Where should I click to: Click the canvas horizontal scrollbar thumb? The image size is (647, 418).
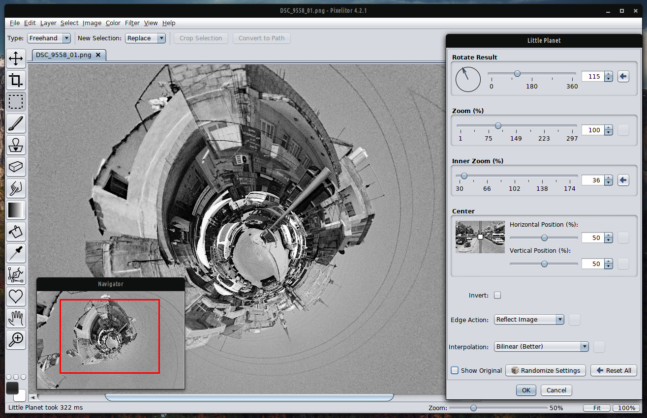pos(249,397)
